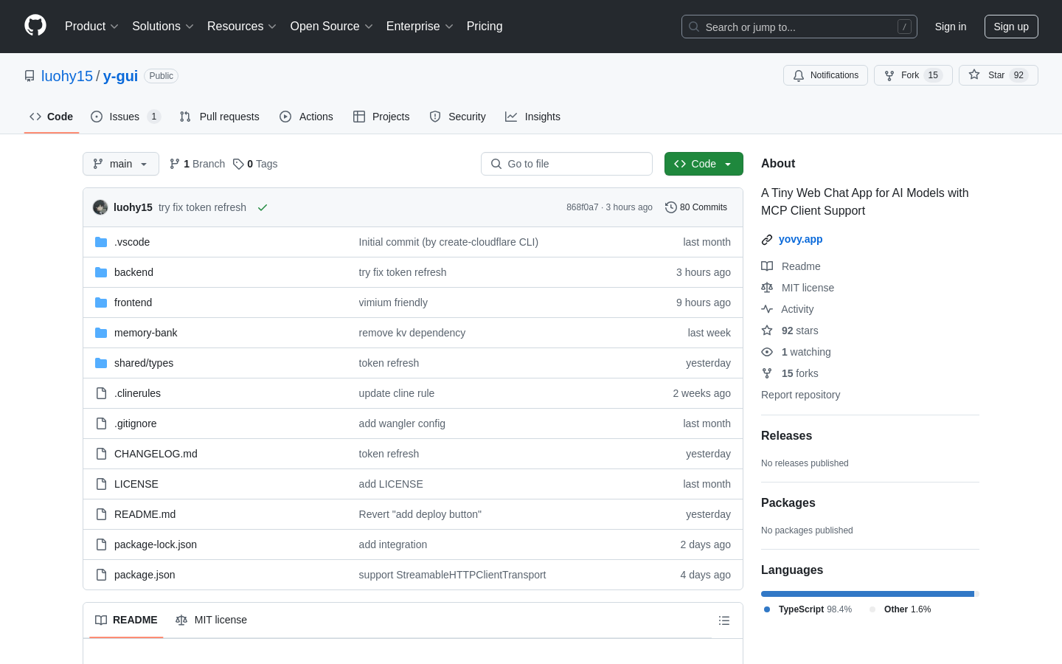Click the repository icon beside luohy15
Screen dimensions: 1062x664
point(29,76)
